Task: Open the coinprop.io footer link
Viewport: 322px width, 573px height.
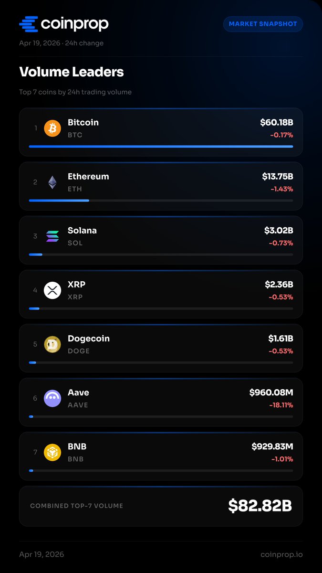Action: pyautogui.click(x=281, y=554)
